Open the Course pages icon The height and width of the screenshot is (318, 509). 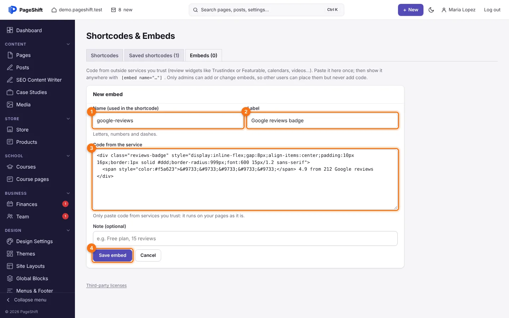pyautogui.click(x=10, y=179)
